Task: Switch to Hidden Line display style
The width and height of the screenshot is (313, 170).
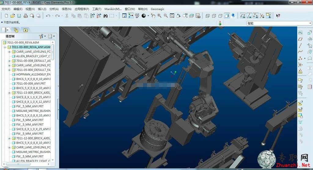Action: click(x=214, y=16)
